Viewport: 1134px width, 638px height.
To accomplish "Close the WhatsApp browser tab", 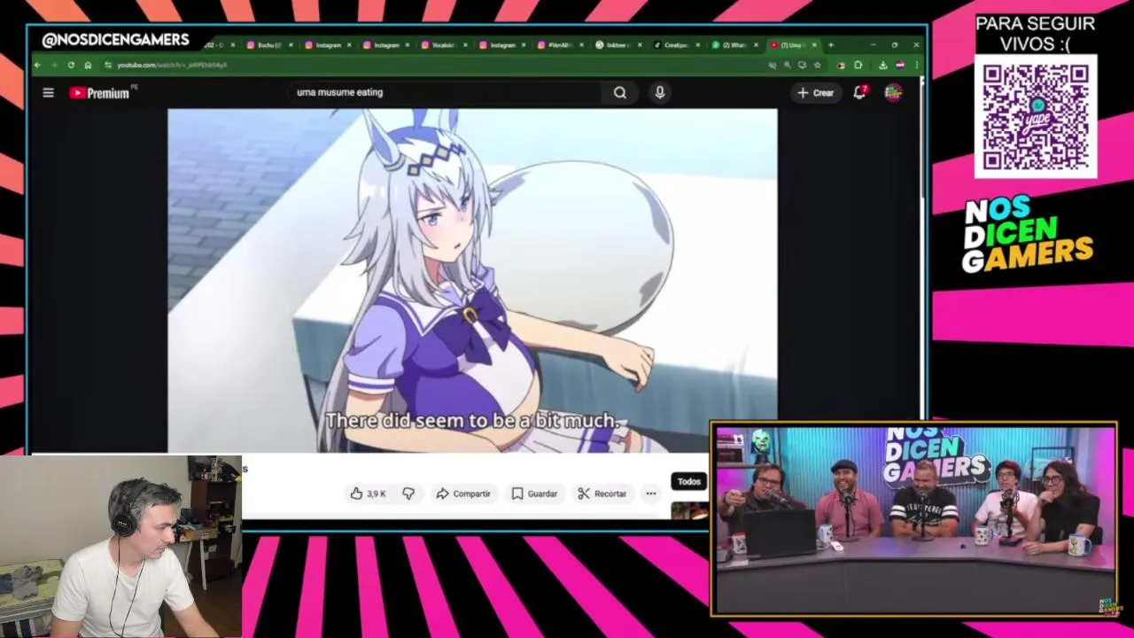I will coord(756,45).
